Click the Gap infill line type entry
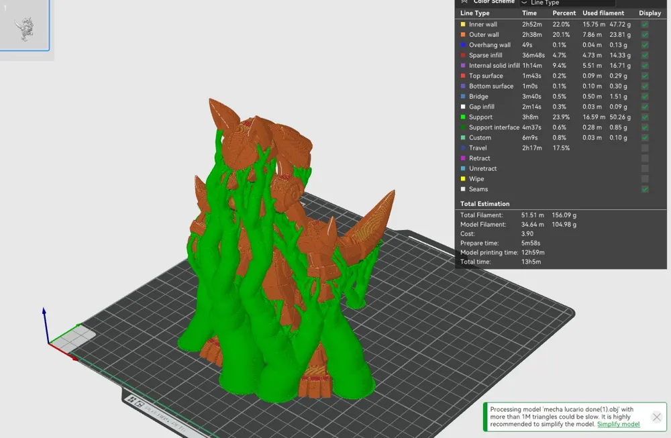671x438 pixels. tap(482, 107)
